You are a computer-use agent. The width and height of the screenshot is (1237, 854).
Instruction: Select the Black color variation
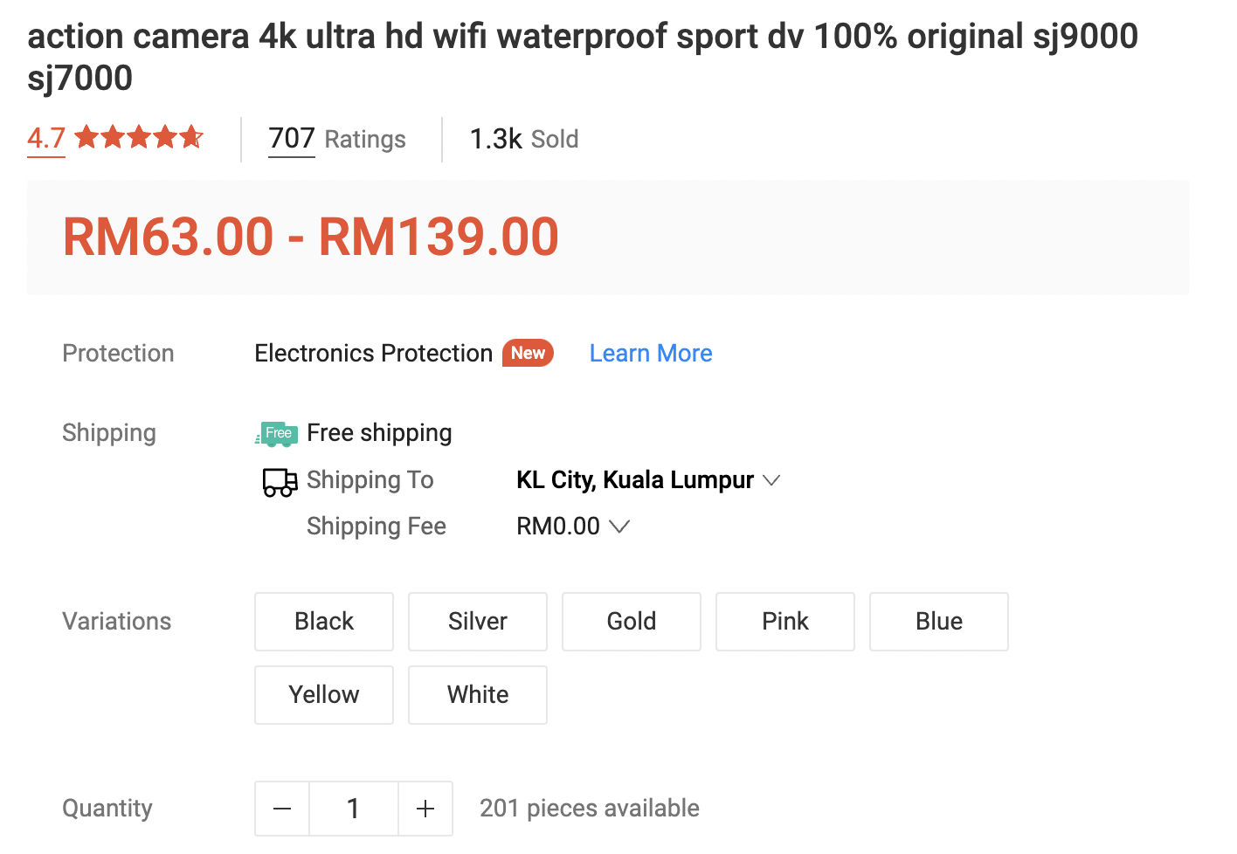coord(324,622)
